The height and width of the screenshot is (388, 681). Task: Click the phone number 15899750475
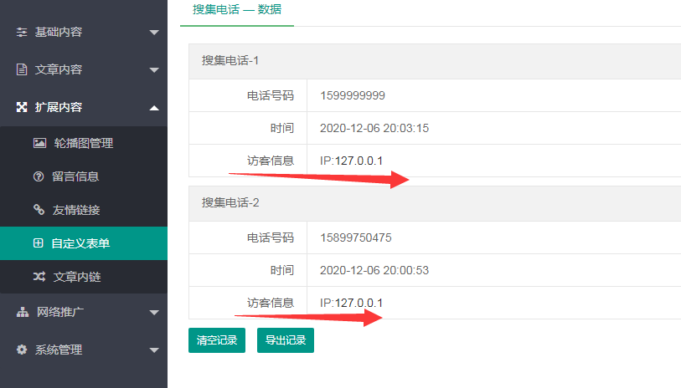[355, 237]
